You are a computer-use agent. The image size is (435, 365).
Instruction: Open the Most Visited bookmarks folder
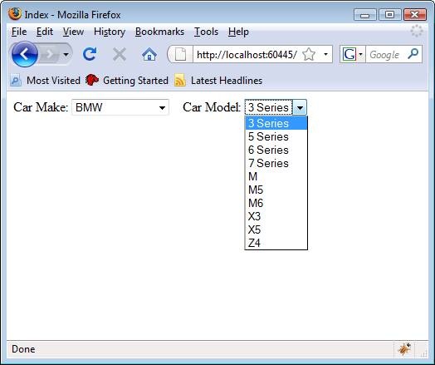point(46,81)
